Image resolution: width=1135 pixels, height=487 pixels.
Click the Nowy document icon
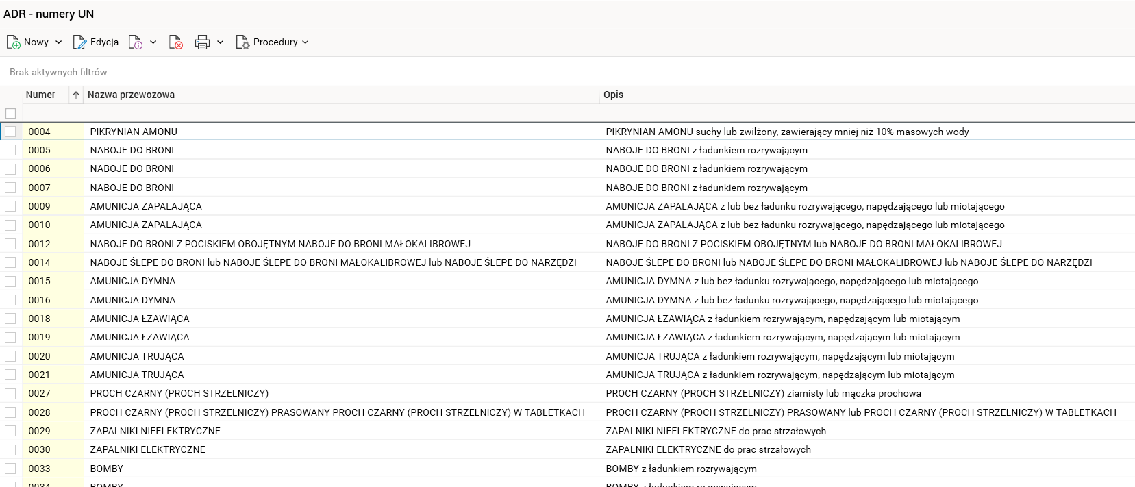coord(13,42)
